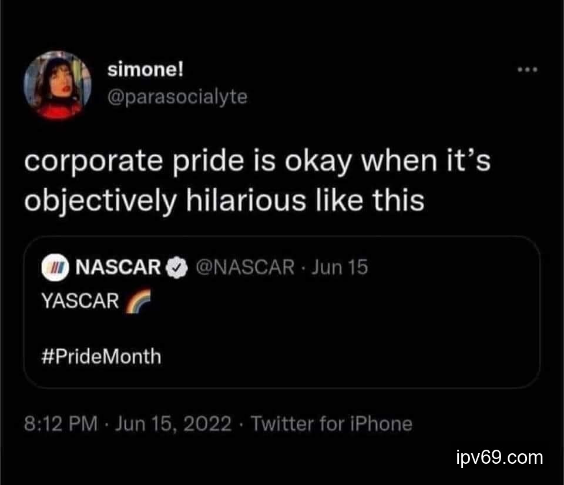Click the bold NASCAR account name
564x485 pixels.
point(119,267)
